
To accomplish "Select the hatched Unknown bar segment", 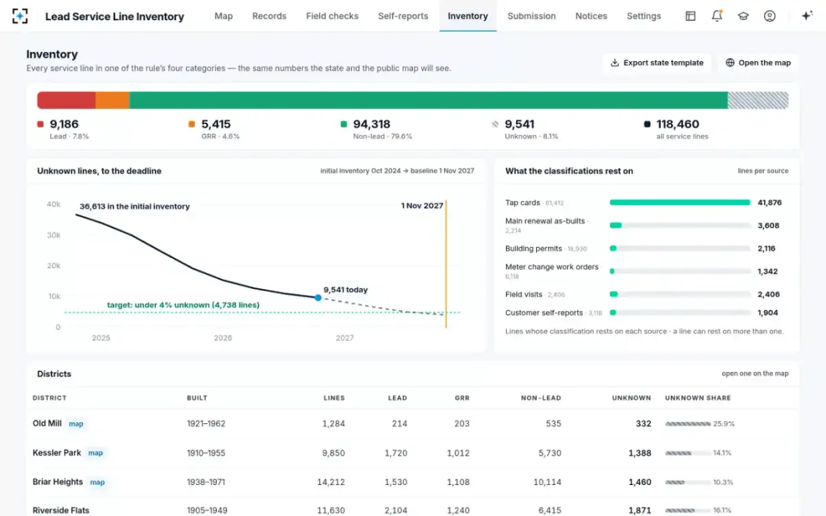I will (x=758, y=100).
